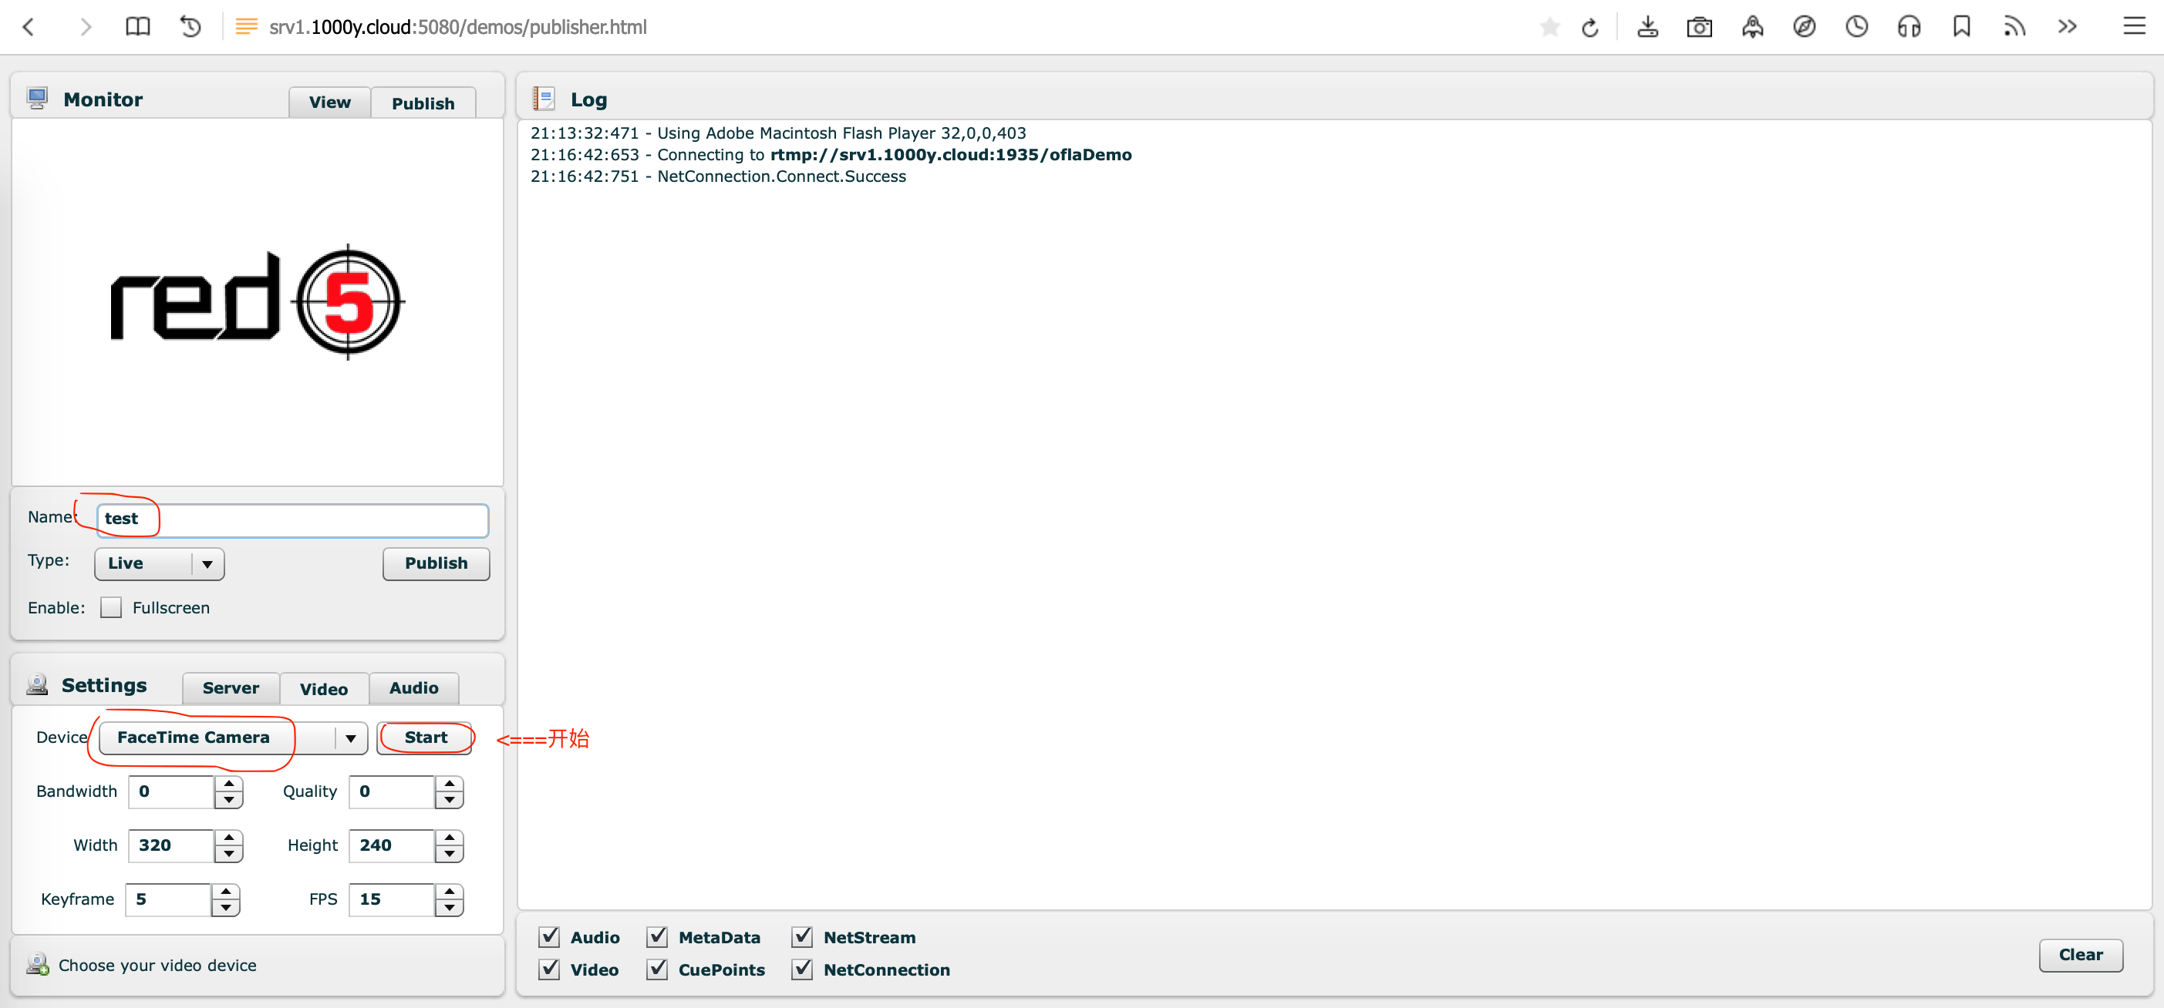Toggle the Video log checkbox

[549, 969]
